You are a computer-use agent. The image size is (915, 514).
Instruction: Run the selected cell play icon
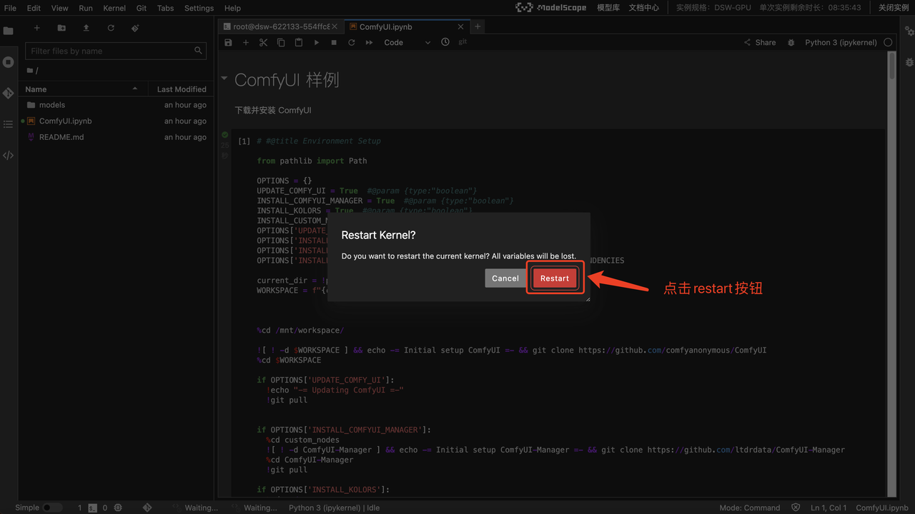pos(317,42)
